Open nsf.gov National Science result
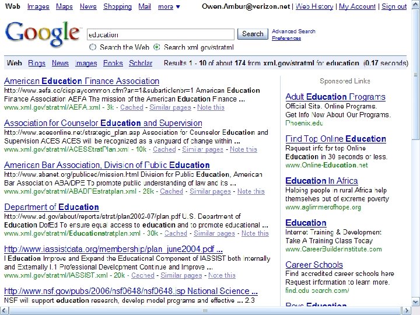 point(131,291)
